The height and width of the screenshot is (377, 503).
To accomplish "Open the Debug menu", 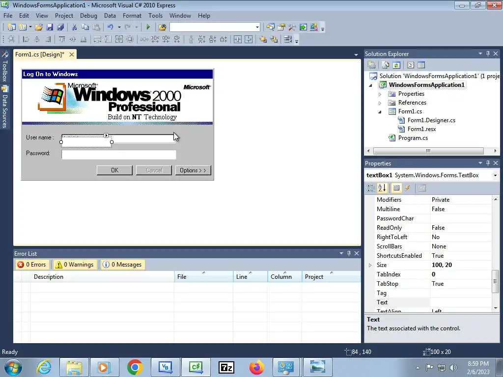I will tap(88, 15).
